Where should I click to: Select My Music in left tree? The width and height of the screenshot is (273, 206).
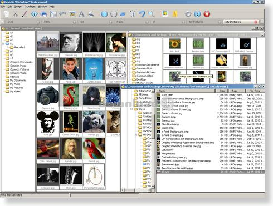click(15, 84)
